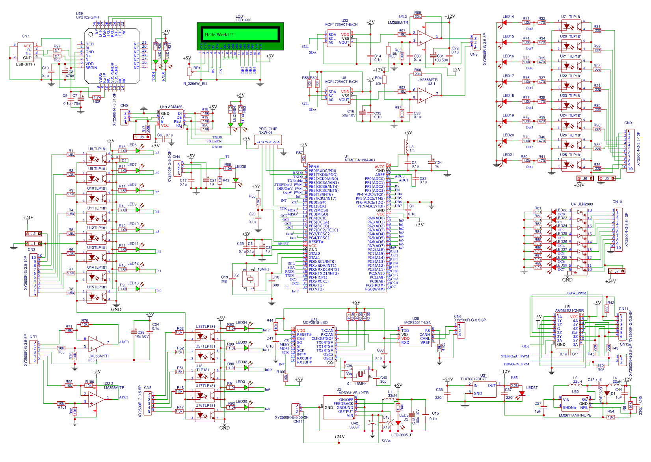Select the SS34 diode label
This screenshot has width=651, height=462.
tap(386, 441)
